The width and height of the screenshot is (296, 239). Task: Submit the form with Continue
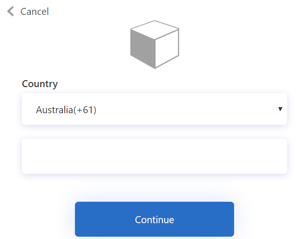[154, 219]
